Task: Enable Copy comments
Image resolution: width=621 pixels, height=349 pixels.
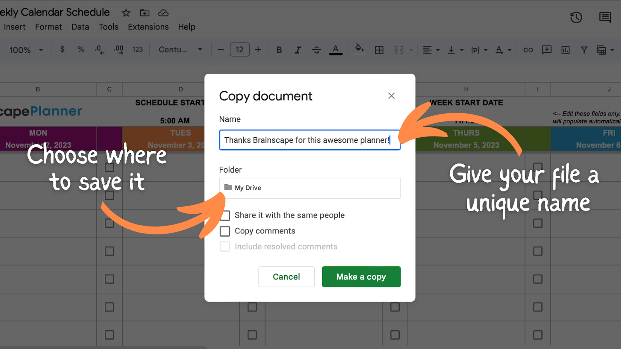Action: 225,231
